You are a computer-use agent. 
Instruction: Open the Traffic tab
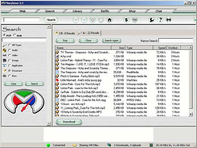(x=105, y=11)
